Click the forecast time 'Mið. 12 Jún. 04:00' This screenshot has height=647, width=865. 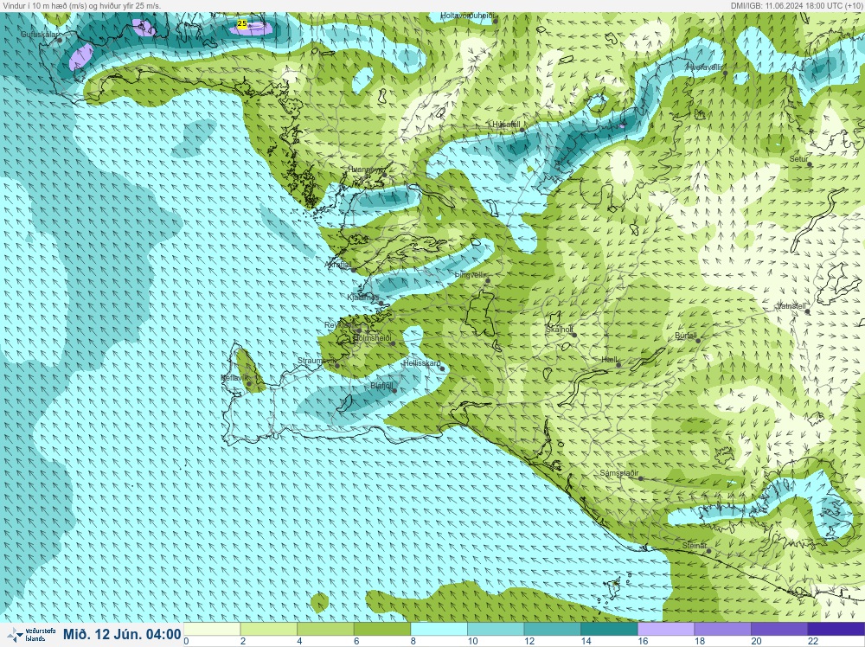pyautogui.click(x=122, y=634)
